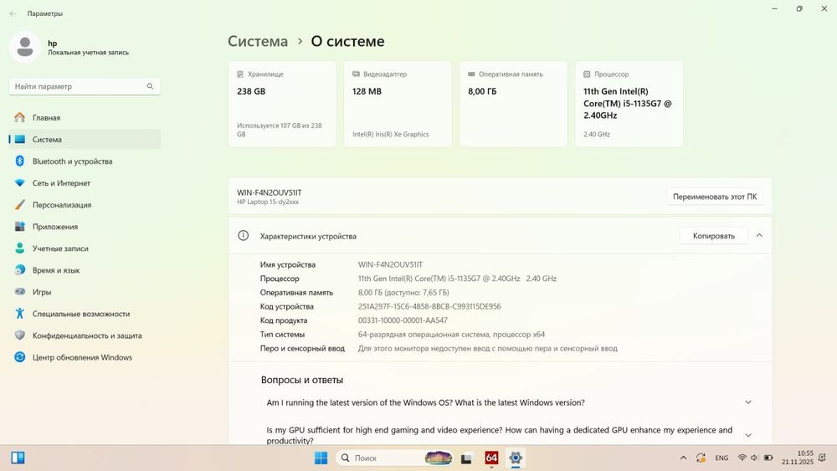Image resolution: width=837 pixels, height=471 pixels.
Task: Click the privacy shield icon
Action: click(20, 335)
